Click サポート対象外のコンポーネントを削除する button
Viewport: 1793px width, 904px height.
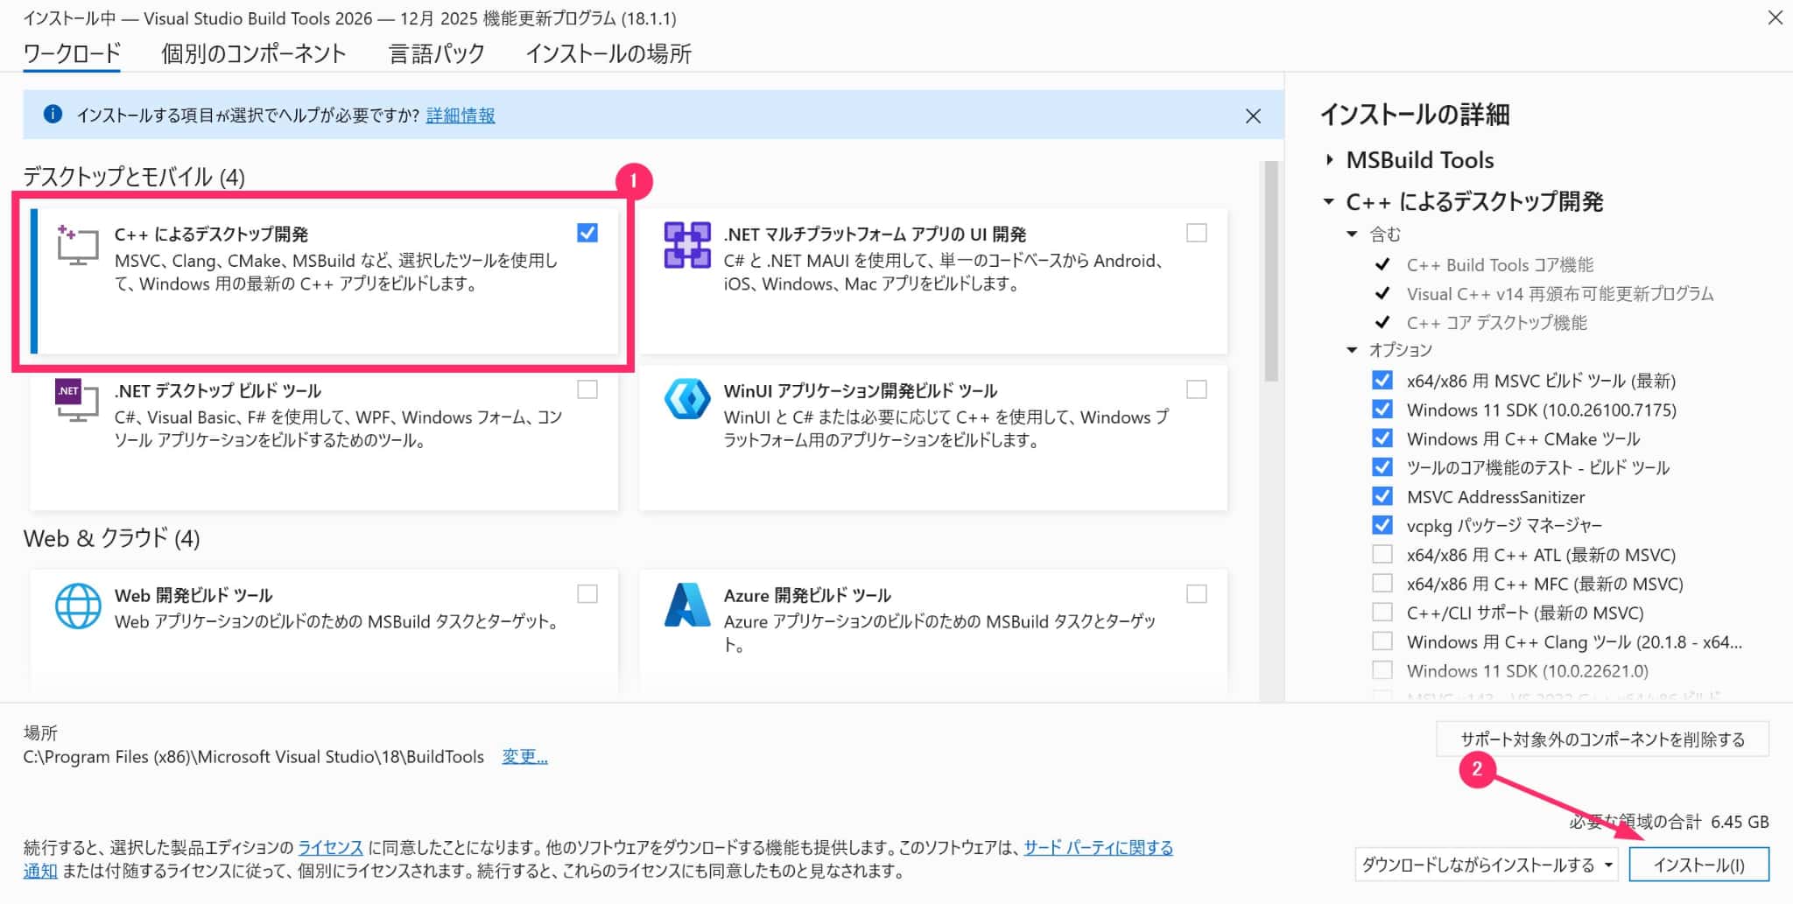click(x=1602, y=739)
